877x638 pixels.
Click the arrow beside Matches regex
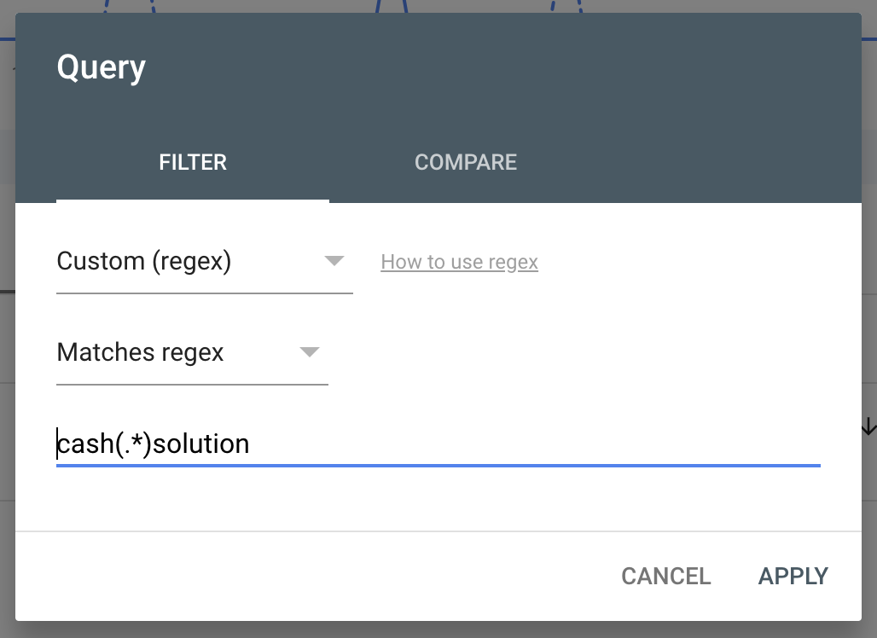(310, 352)
